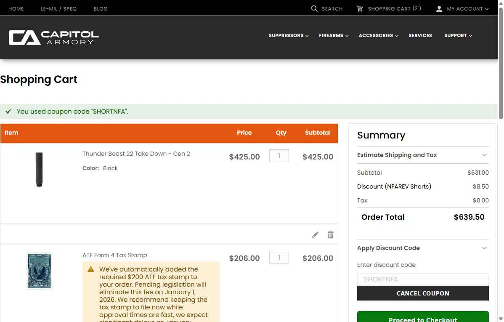This screenshot has width=504, height=322.
Task: Click the Order Total $639.50 value
Action: tap(469, 217)
